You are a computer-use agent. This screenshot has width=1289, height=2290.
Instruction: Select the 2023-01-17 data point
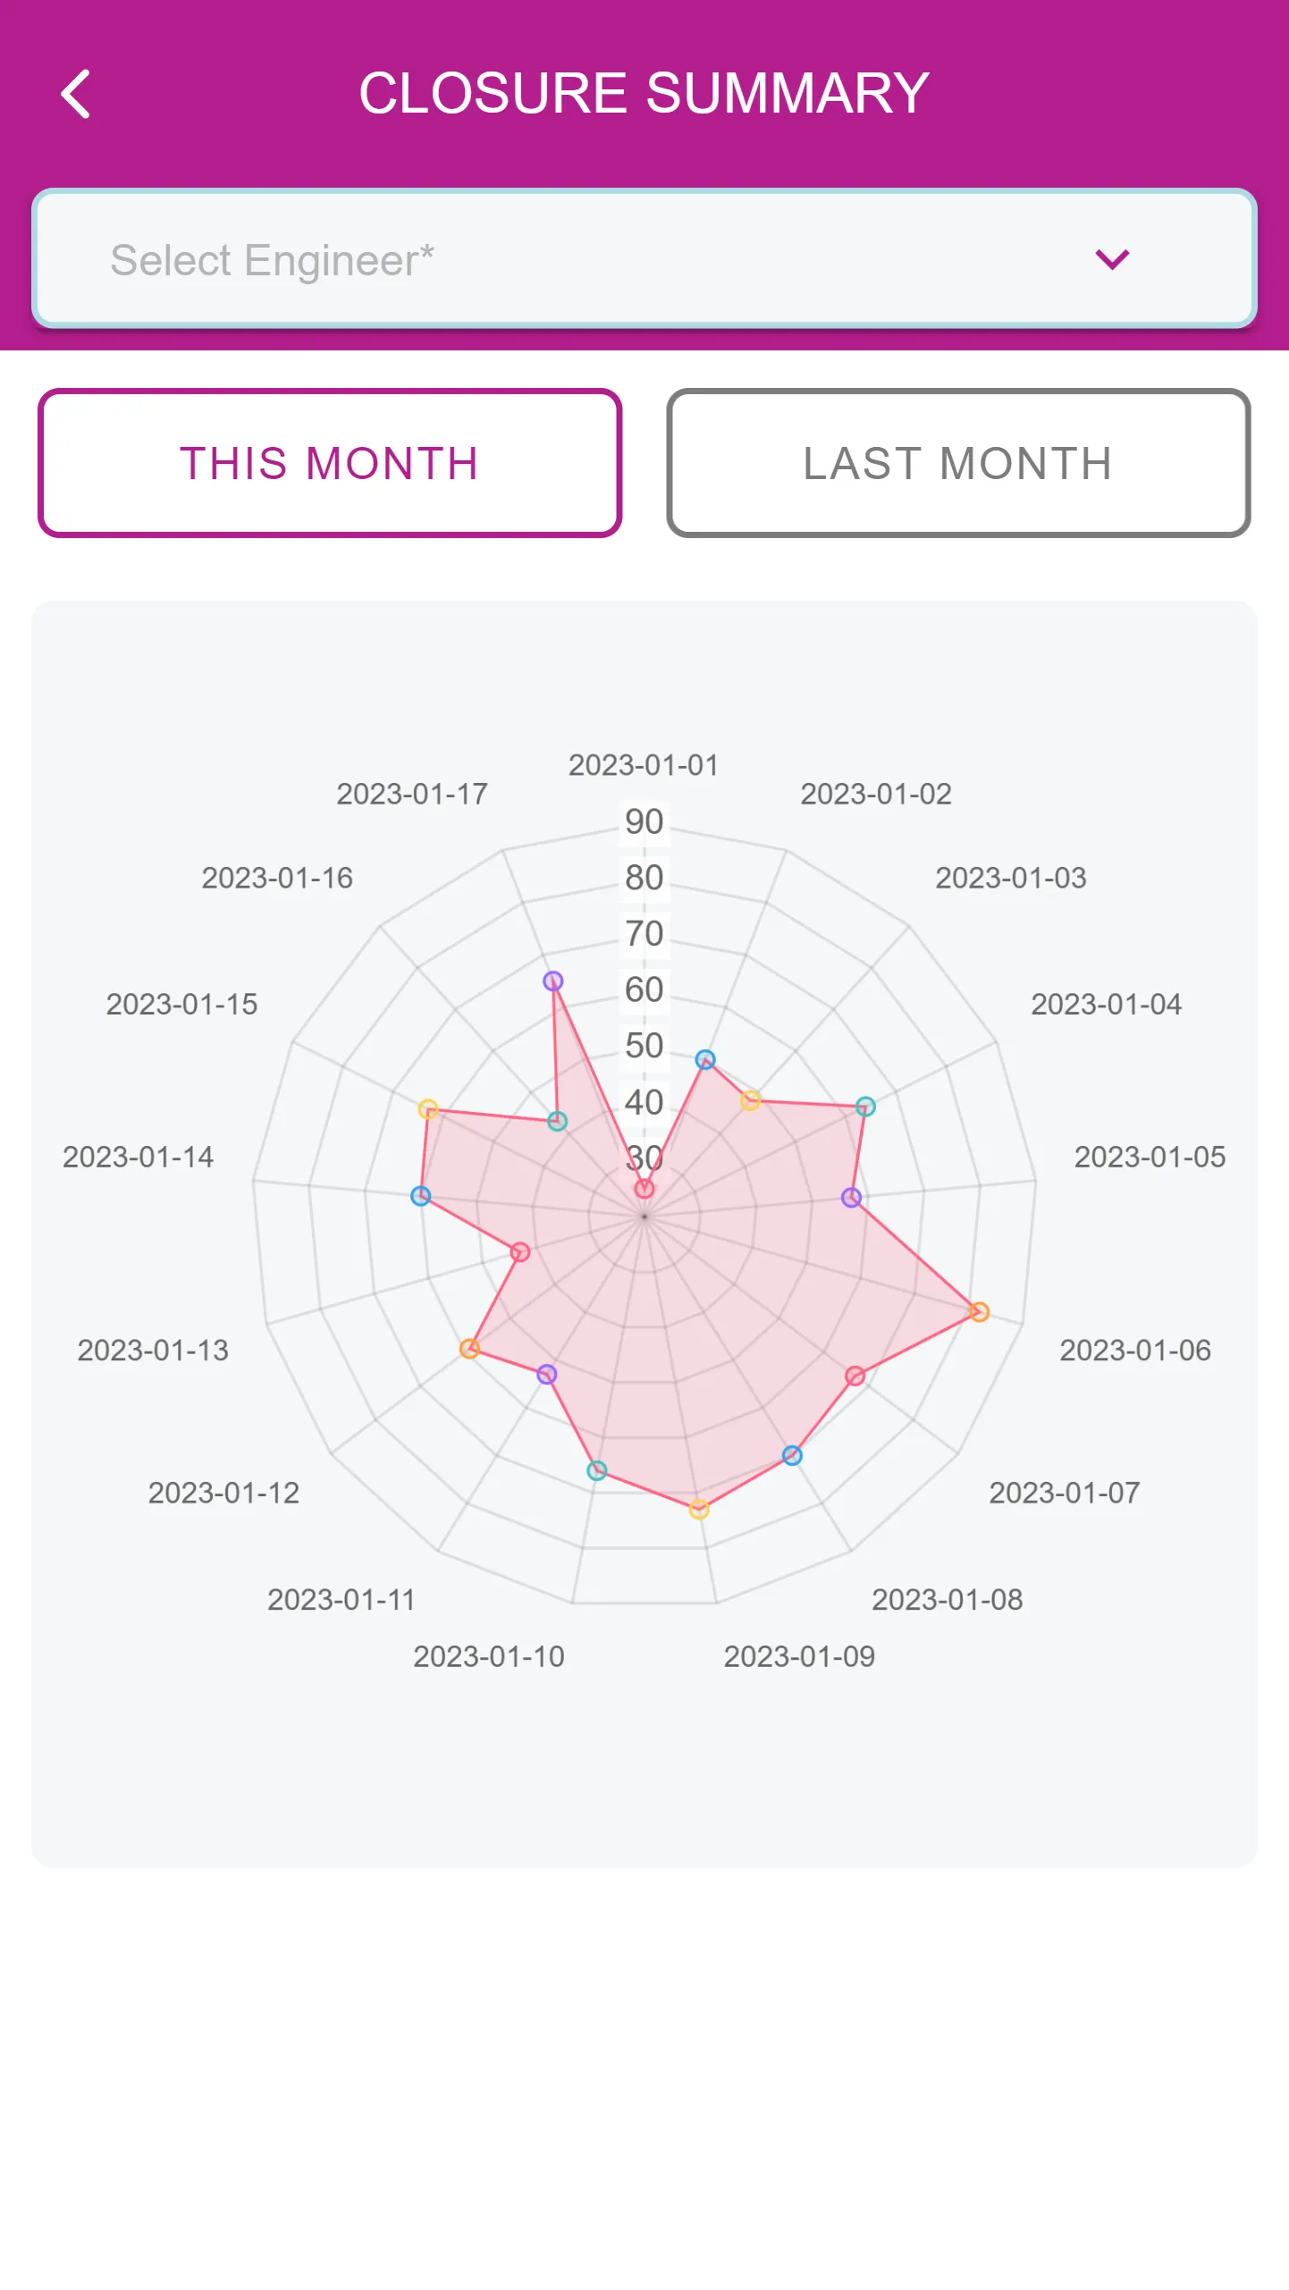click(553, 981)
